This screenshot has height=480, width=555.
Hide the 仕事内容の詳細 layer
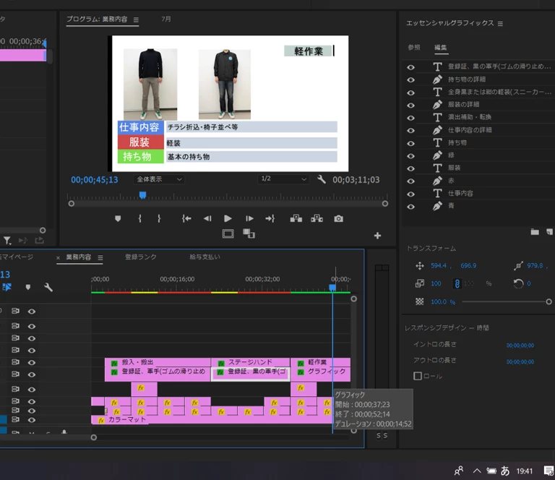coord(410,131)
